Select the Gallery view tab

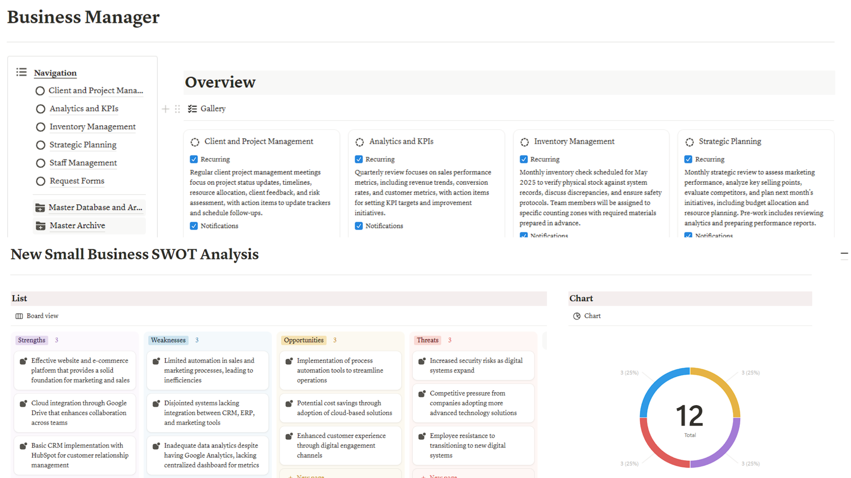click(212, 109)
